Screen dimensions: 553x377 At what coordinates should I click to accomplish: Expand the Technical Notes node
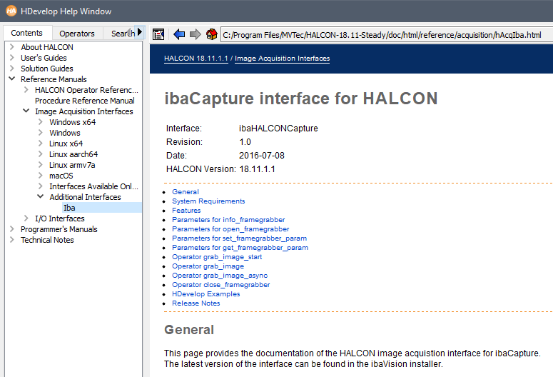(x=11, y=239)
